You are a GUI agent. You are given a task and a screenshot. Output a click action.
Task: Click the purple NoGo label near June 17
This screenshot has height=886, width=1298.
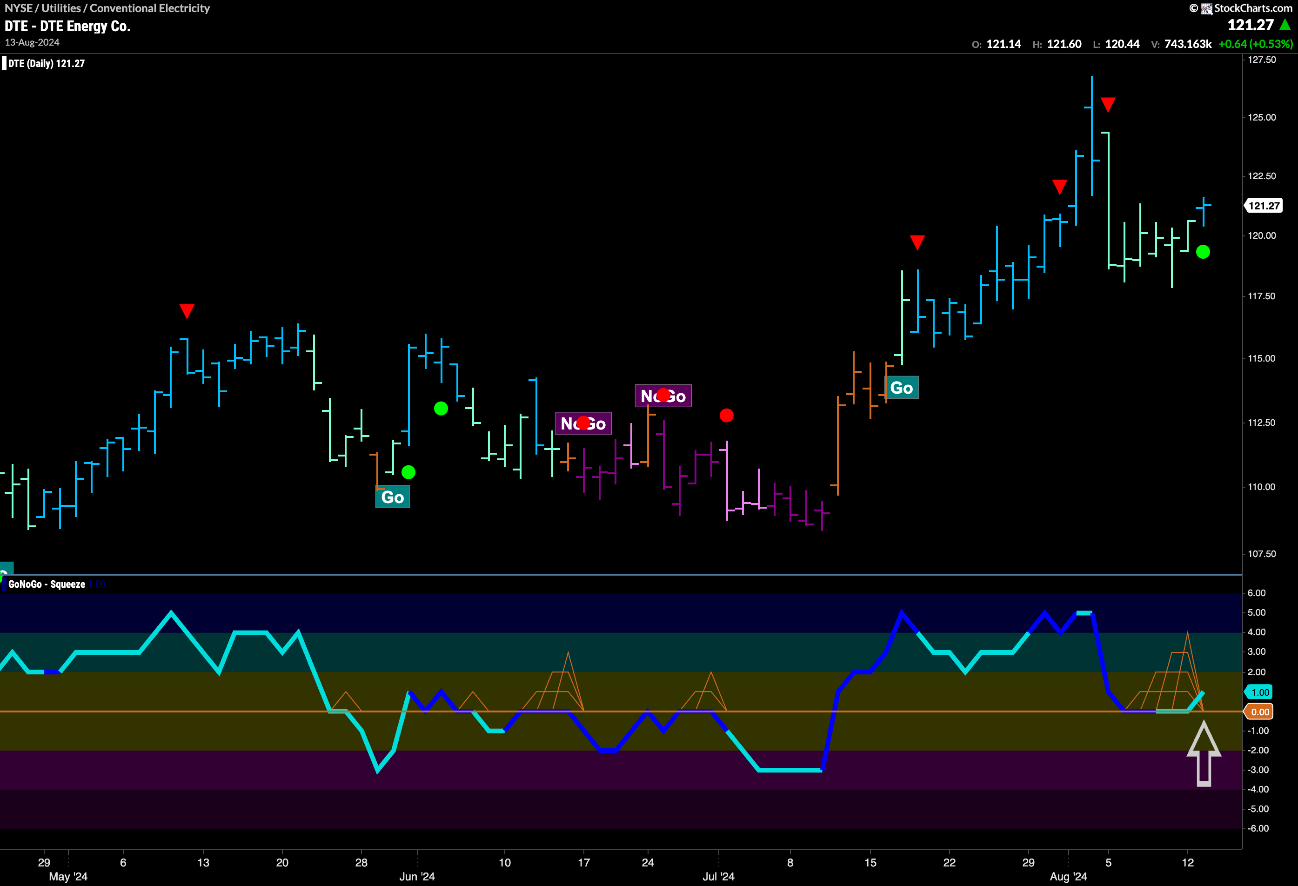tap(583, 423)
